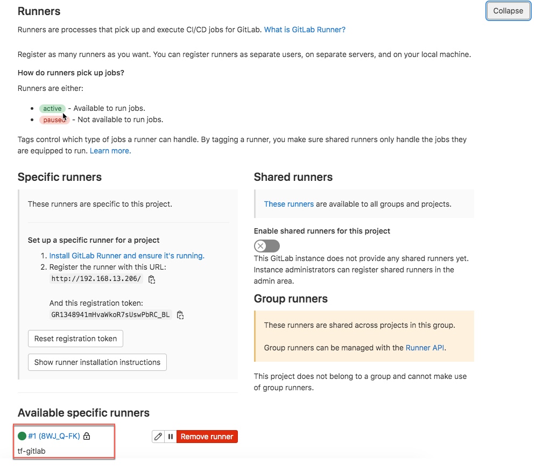
Task: Show runner installation instructions
Action: pyautogui.click(x=97, y=363)
